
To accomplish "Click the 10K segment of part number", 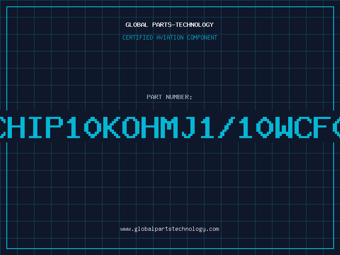I will tap(93, 127).
